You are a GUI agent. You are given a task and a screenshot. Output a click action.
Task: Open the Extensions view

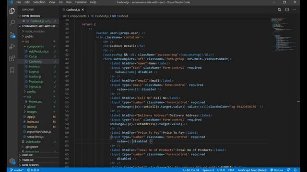click(12, 58)
